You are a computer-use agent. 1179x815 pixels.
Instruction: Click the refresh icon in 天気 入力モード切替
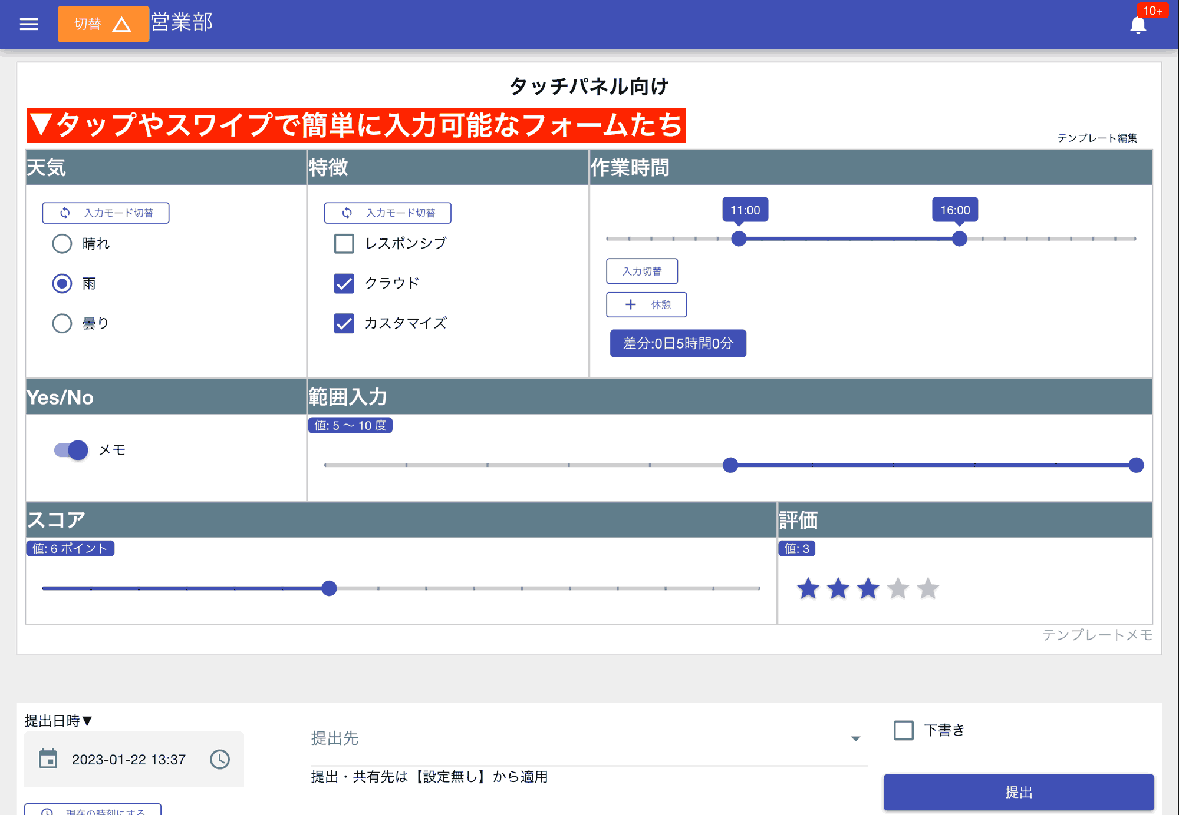pyautogui.click(x=65, y=213)
